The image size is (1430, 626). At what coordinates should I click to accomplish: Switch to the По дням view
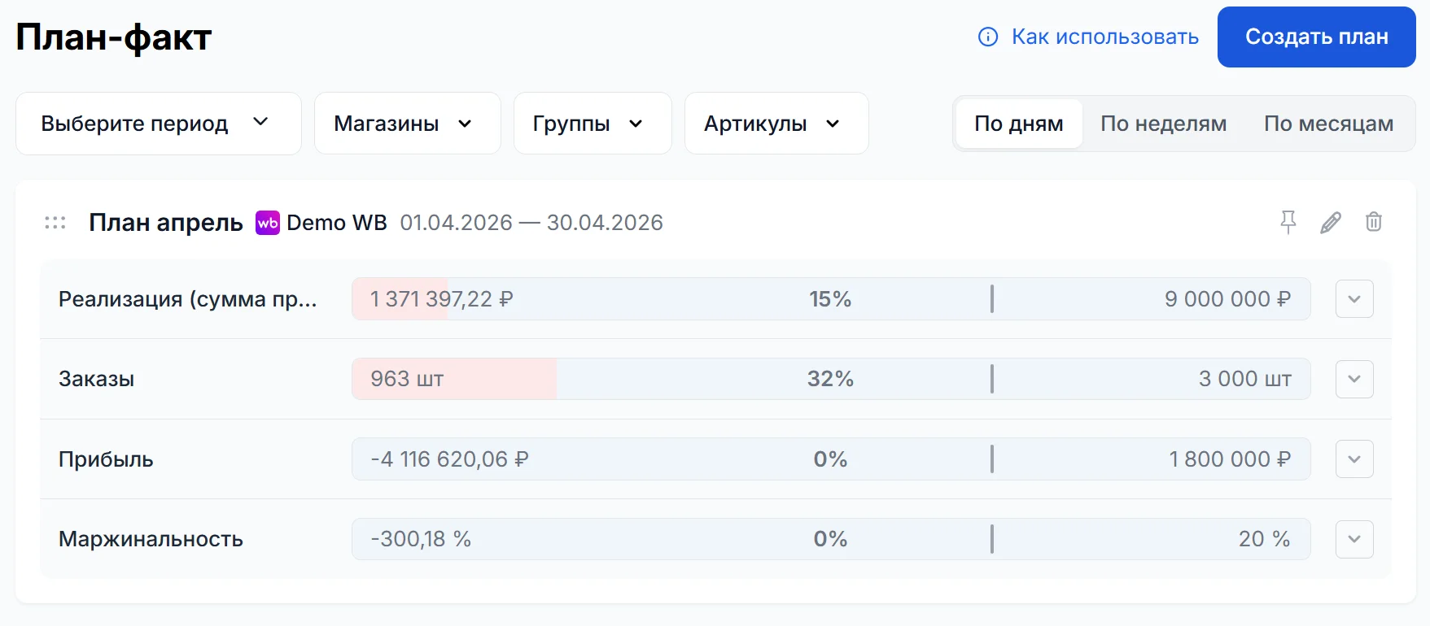[1019, 124]
